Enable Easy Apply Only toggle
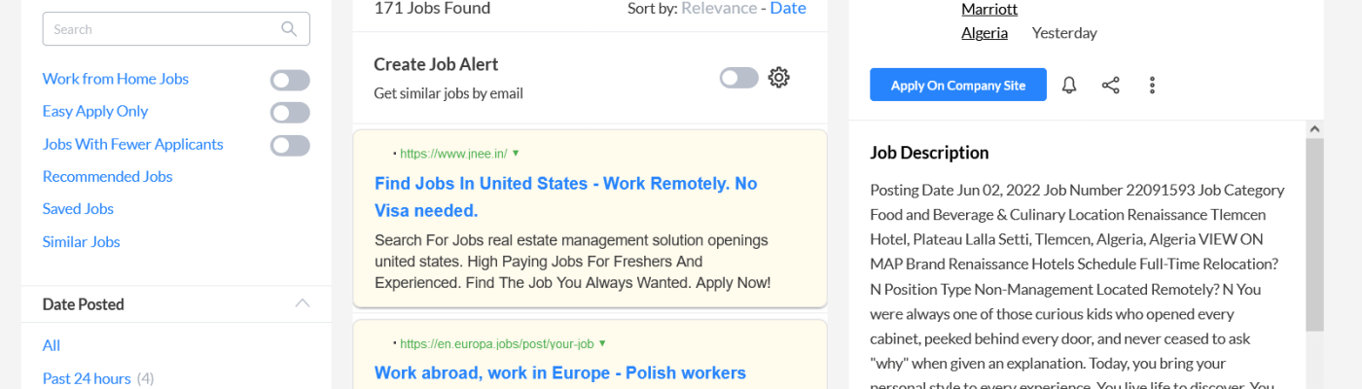 [290, 113]
